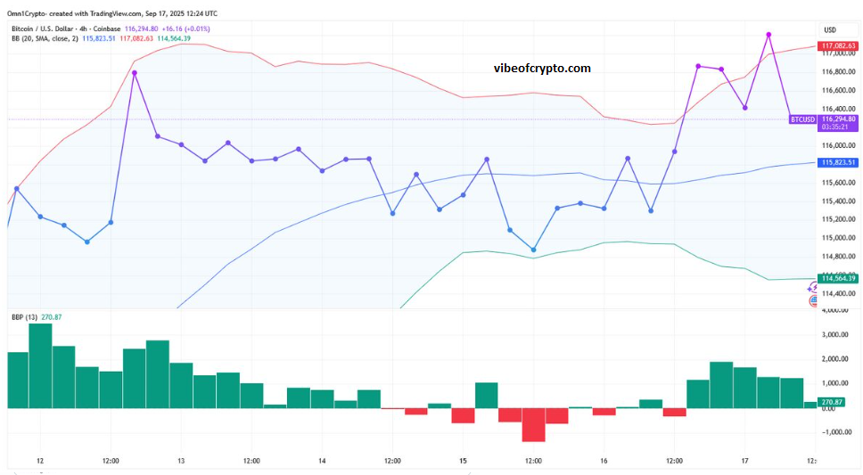
Task: Click the US flag event icon
Action: (x=813, y=301)
